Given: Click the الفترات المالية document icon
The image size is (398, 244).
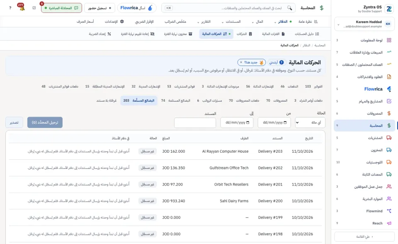Looking at the screenshot, I should click(283, 34).
